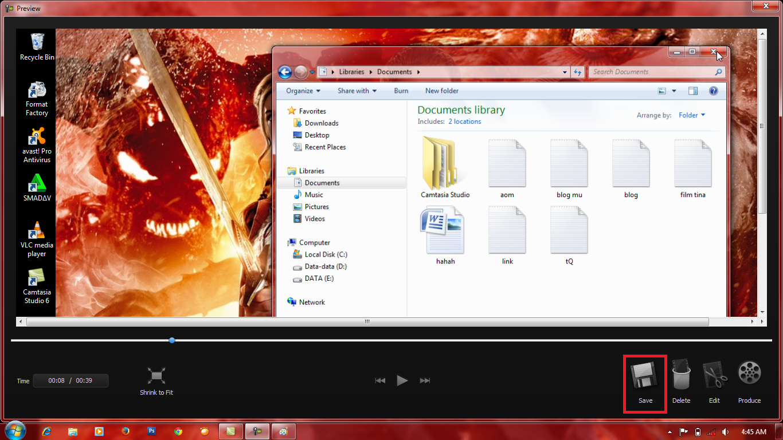
Task: Click the Burn toolbar button
Action: pos(401,91)
